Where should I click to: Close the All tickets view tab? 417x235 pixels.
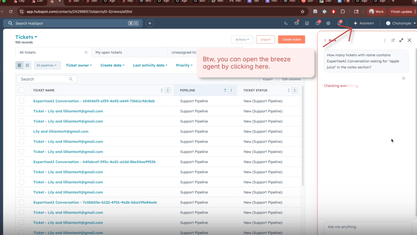click(x=86, y=52)
